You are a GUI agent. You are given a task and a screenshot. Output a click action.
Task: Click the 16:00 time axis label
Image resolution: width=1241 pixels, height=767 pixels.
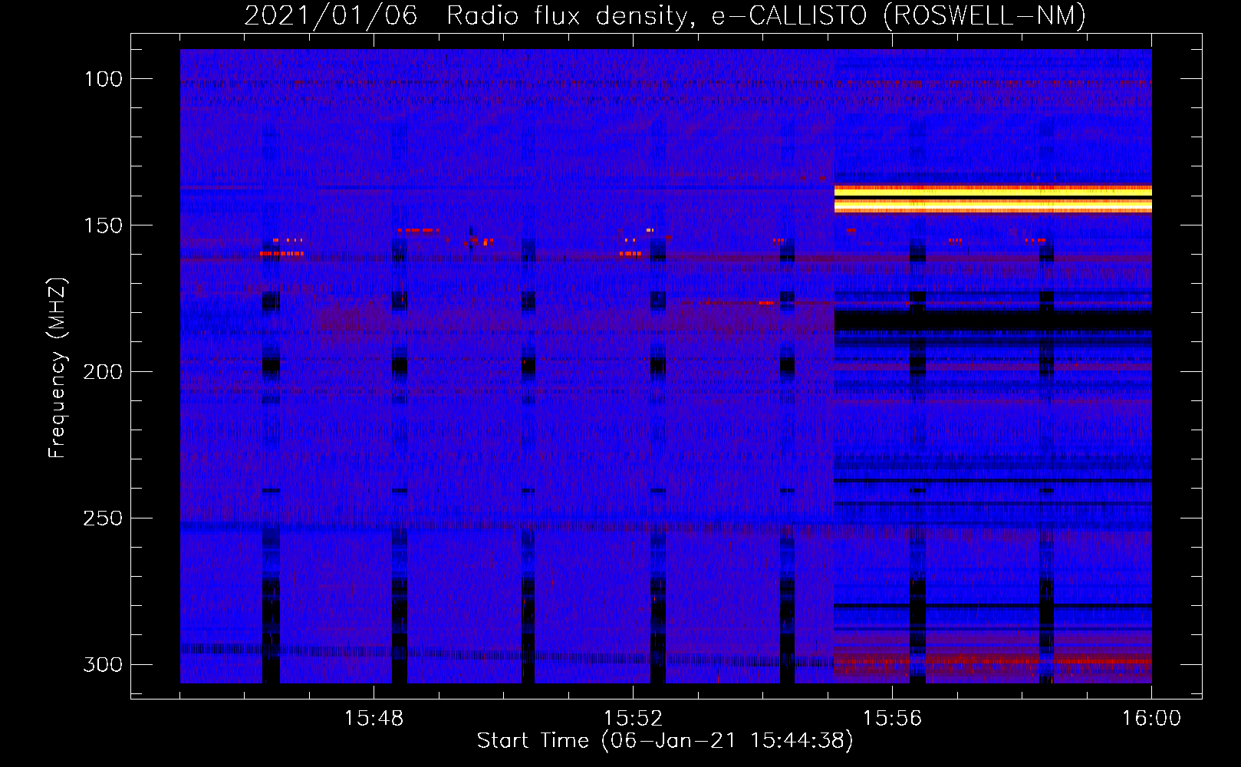click(1151, 719)
